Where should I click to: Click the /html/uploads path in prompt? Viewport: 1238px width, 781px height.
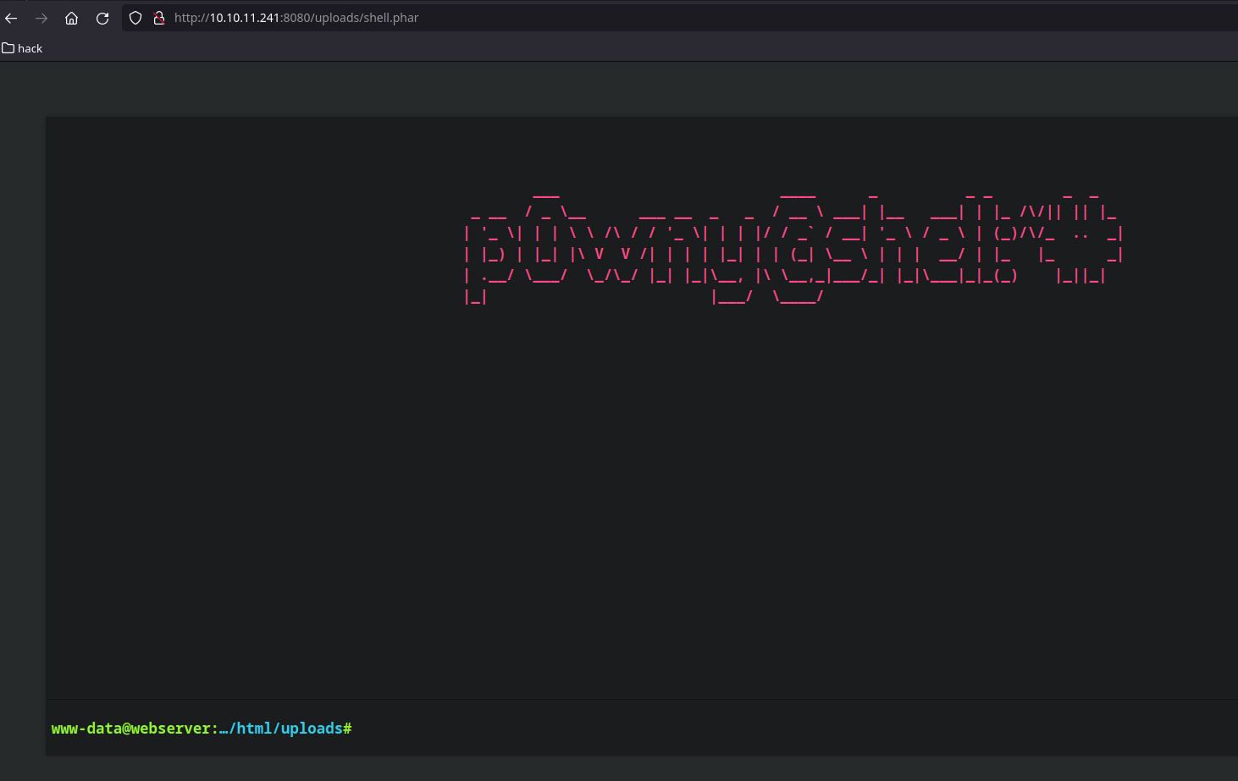[286, 729]
